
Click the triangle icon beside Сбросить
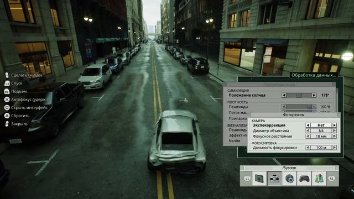[x=7, y=116]
